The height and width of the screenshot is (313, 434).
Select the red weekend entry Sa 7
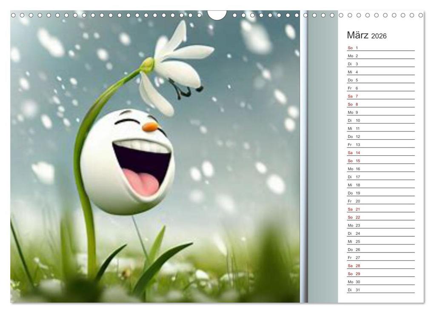pyautogui.click(x=352, y=96)
